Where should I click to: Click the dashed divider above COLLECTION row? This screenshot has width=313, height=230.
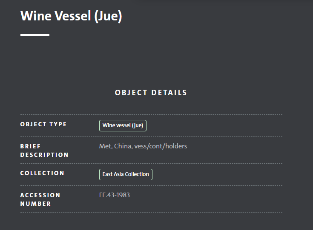point(151,163)
